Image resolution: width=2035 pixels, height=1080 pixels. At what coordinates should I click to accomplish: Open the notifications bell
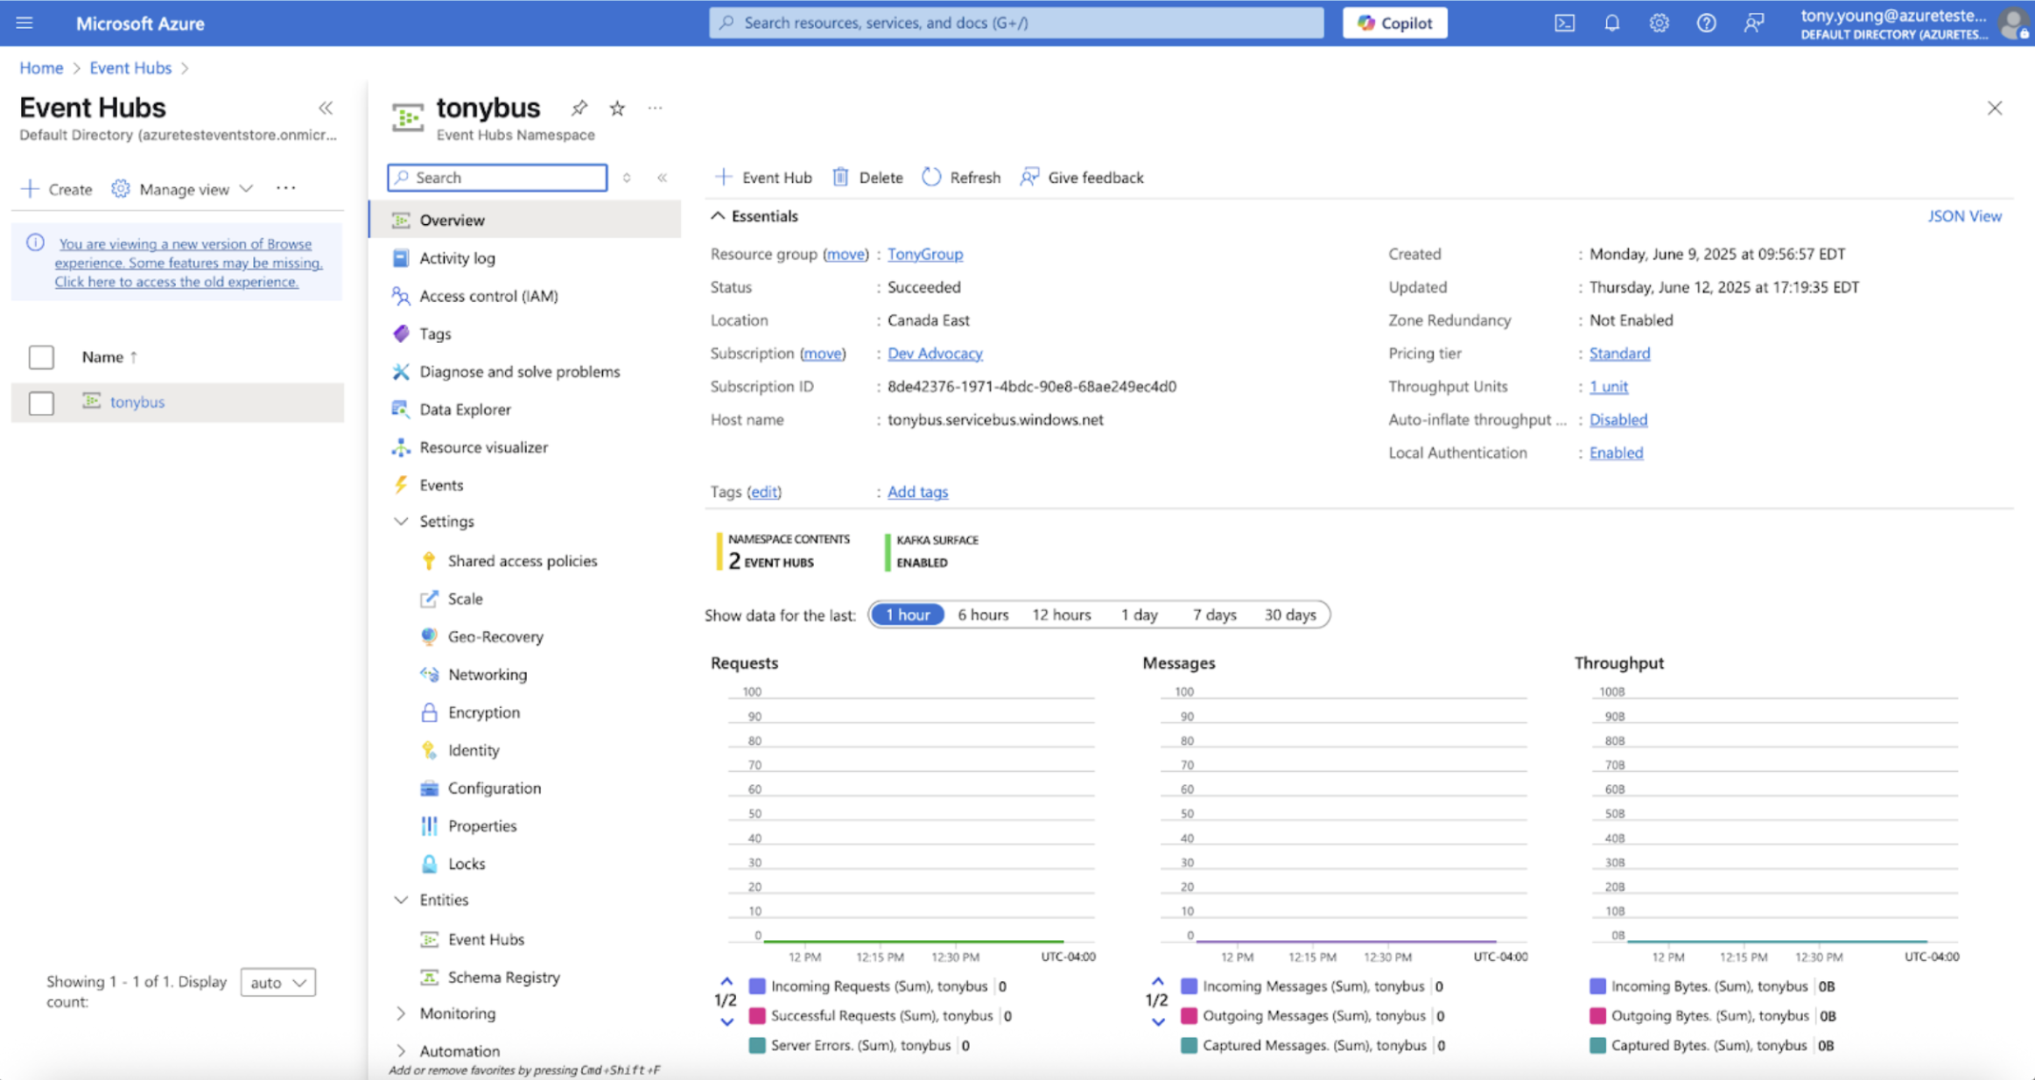point(1611,23)
